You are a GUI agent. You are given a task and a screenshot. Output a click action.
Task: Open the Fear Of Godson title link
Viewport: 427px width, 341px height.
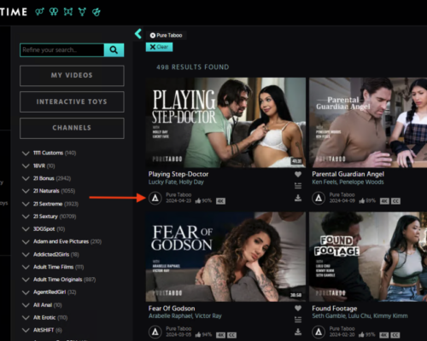point(172,309)
